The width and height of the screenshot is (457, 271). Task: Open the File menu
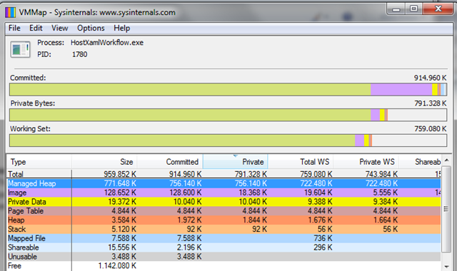[14, 28]
